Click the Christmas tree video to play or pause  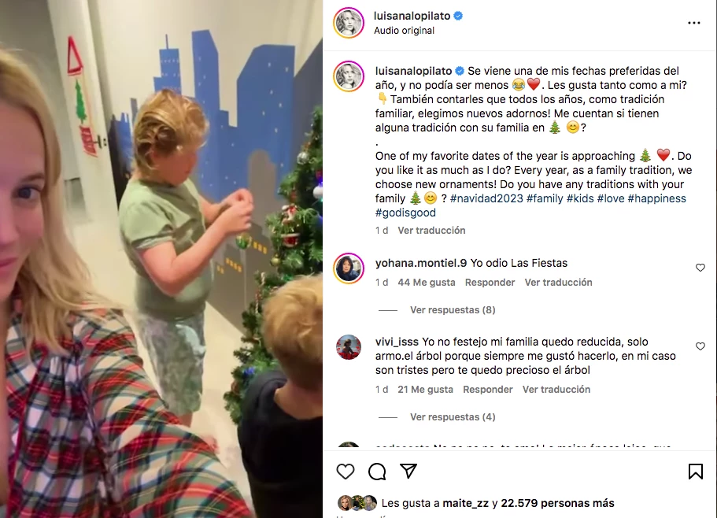[161, 259]
